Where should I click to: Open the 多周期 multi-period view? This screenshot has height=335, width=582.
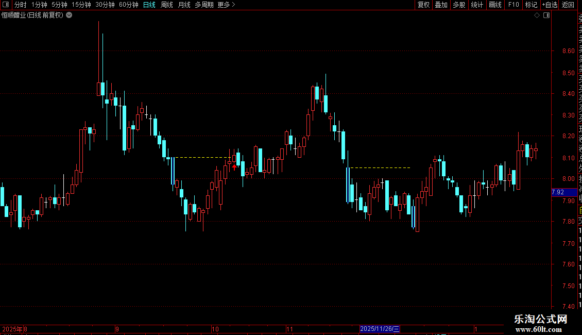(x=204, y=5)
